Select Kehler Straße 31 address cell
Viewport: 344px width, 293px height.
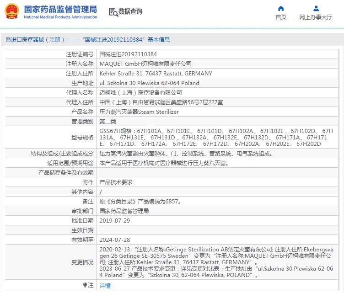point(156,74)
